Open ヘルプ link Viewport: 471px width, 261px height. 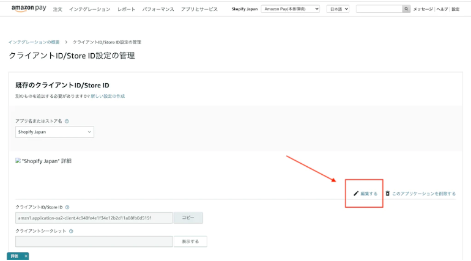click(x=442, y=9)
